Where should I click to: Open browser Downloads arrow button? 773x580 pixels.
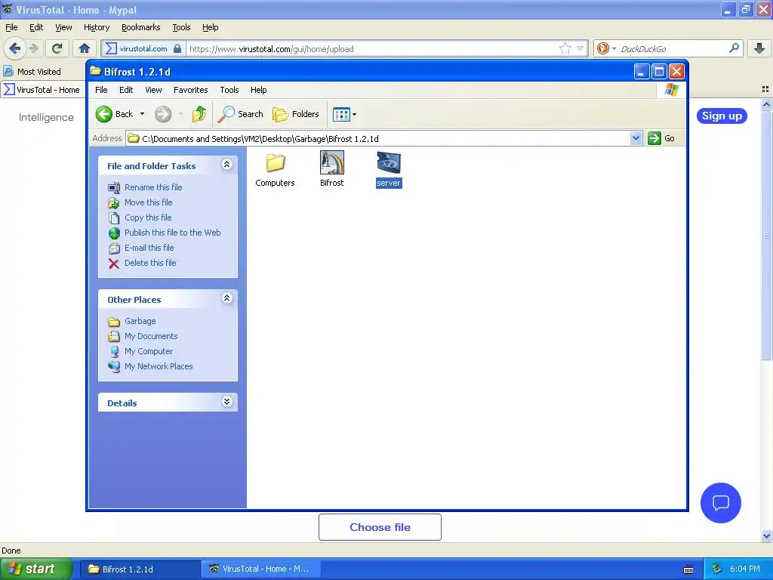tap(759, 48)
